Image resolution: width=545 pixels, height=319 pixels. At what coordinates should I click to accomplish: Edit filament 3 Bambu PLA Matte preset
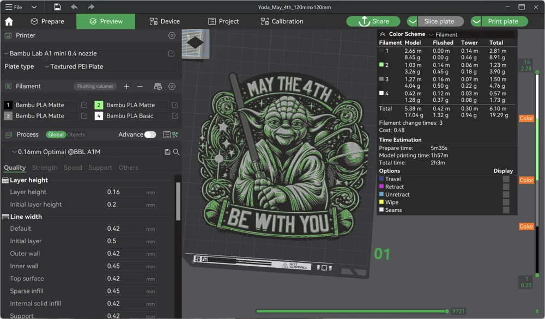[x=84, y=115]
